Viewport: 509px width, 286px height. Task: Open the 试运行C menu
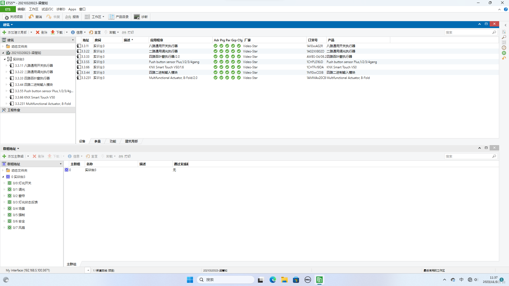(47, 9)
